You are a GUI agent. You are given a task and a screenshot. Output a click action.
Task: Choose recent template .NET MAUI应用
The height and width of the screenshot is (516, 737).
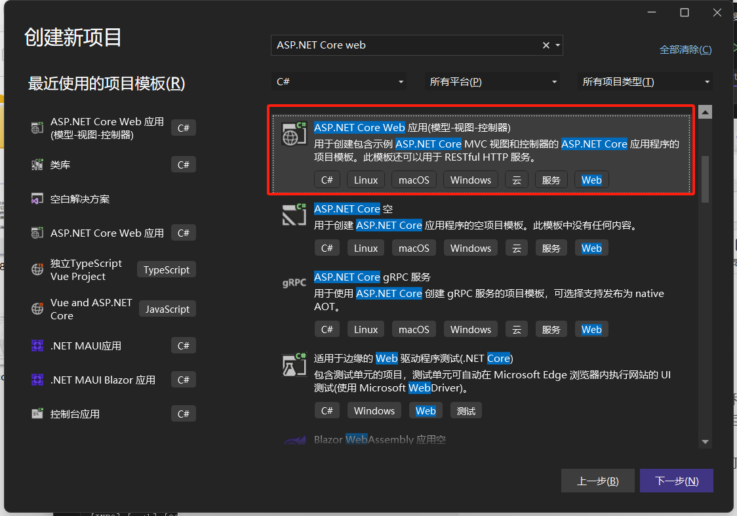[85, 346]
